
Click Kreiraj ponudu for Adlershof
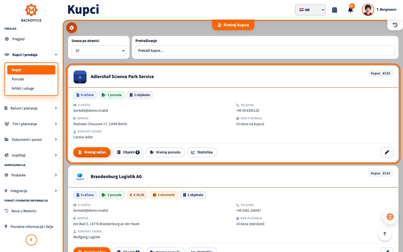pyautogui.click(x=165, y=152)
